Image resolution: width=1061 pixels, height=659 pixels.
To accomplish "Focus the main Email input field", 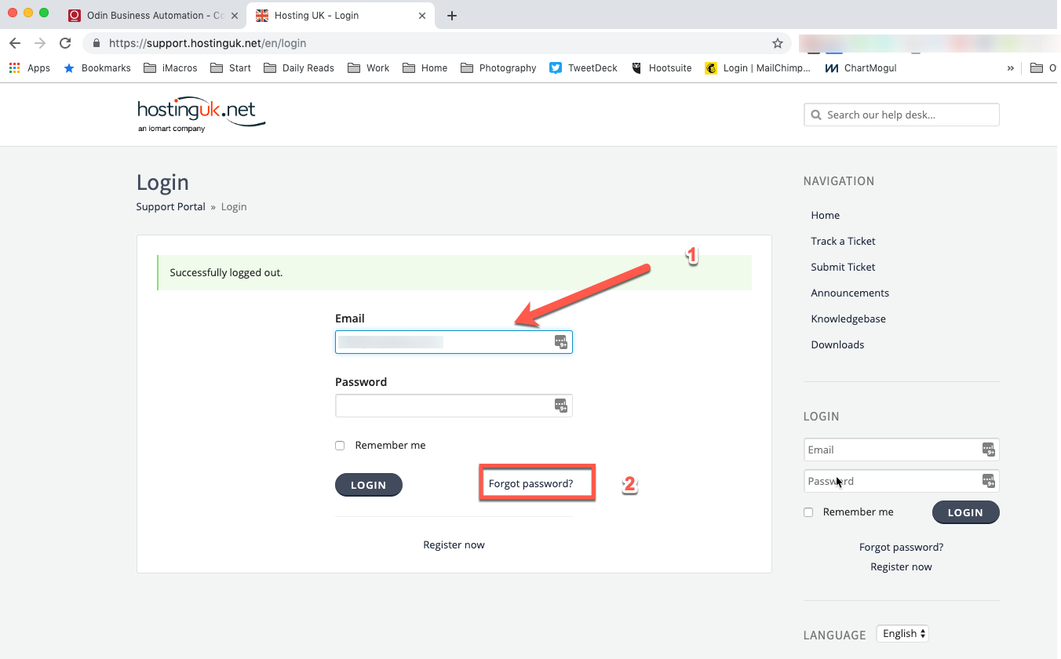I will click(454, 342).
